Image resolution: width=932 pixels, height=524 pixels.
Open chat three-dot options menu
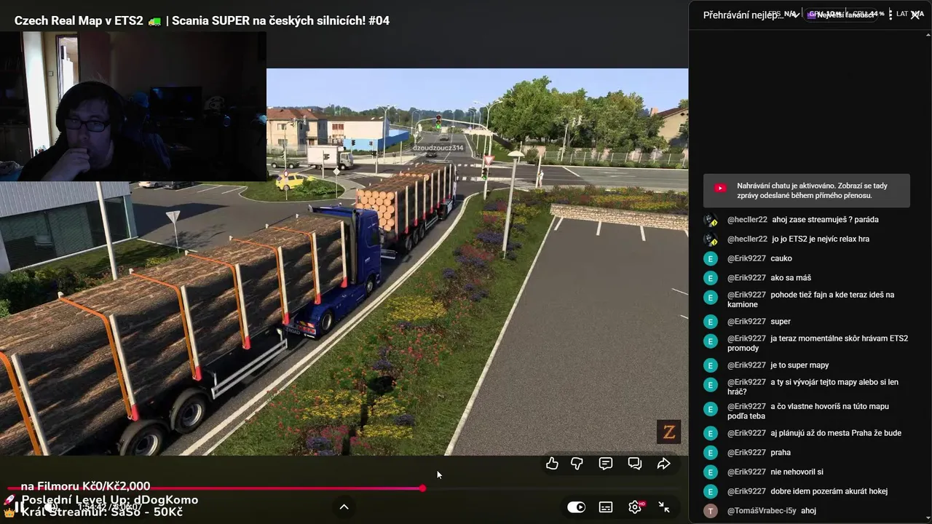coord(890,15)
